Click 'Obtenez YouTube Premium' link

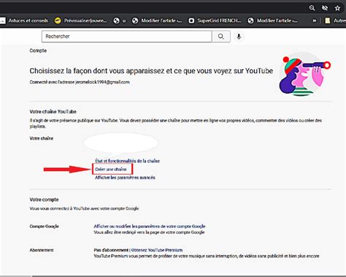(157, 250)
